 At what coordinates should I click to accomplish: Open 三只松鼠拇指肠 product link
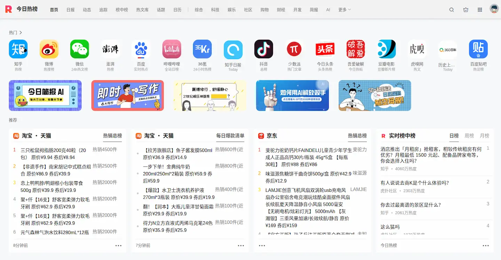pyautogui.click(x=53, y=154)
